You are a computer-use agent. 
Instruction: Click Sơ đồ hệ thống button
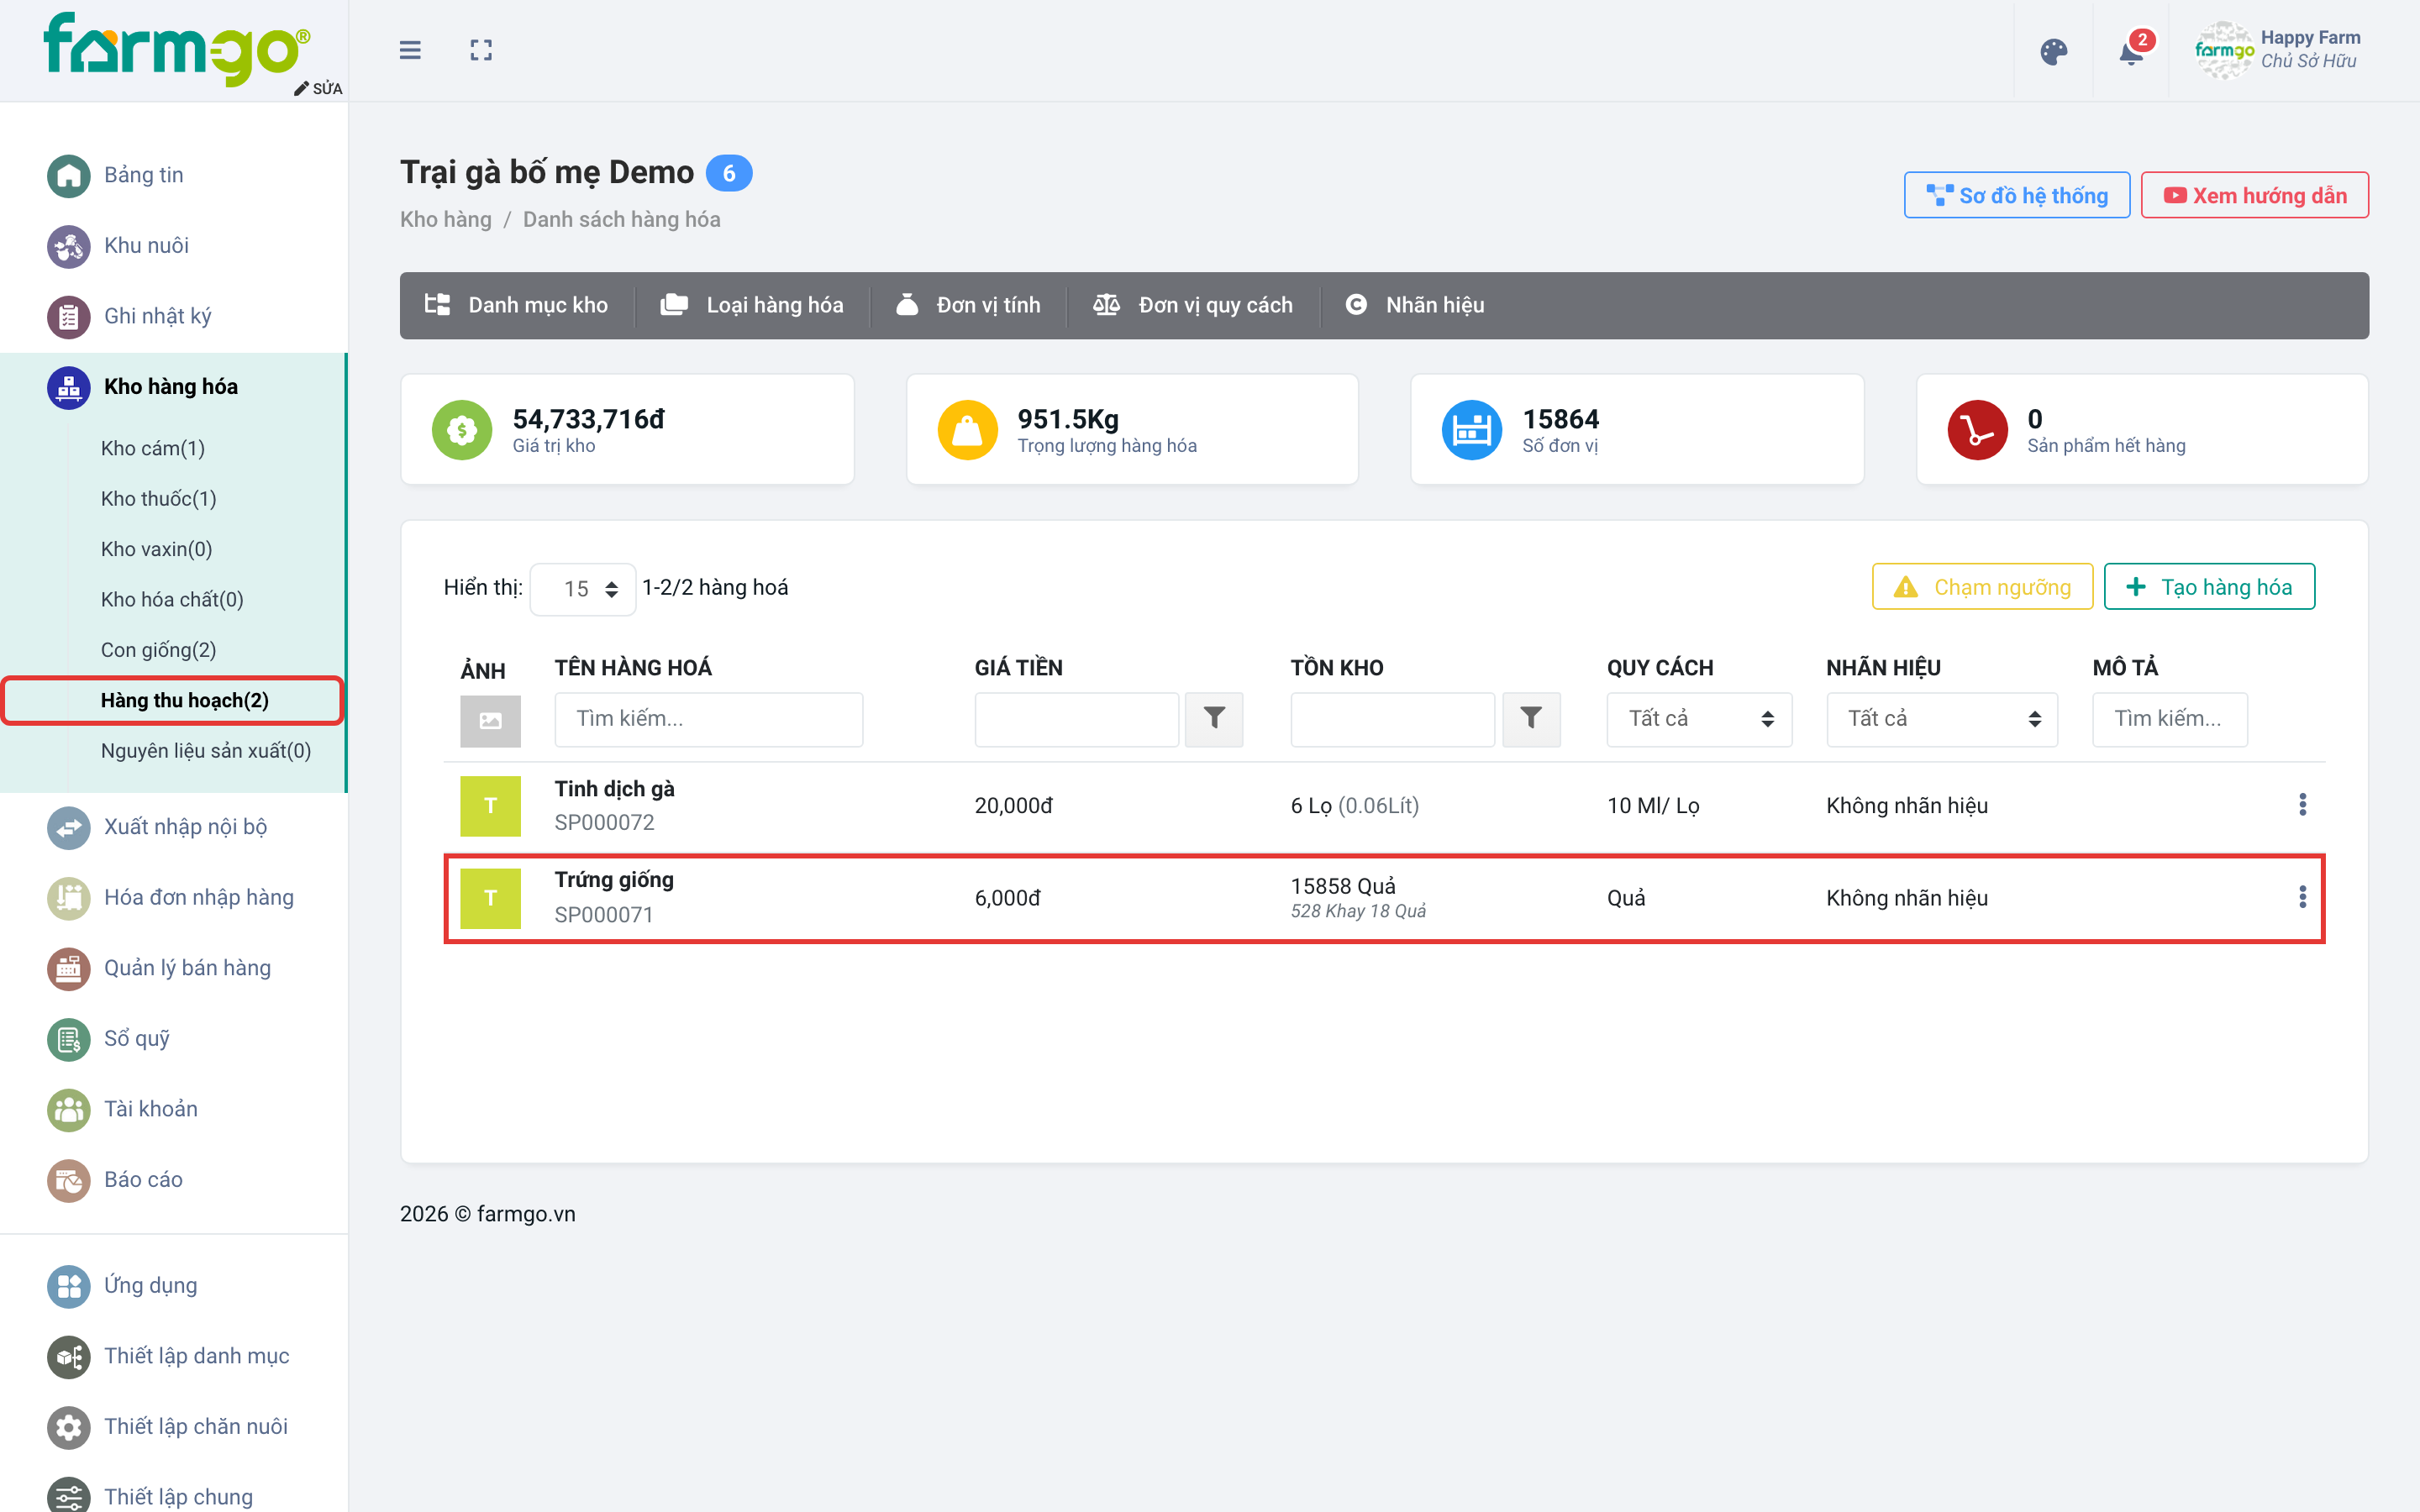tap(2016, 195)
